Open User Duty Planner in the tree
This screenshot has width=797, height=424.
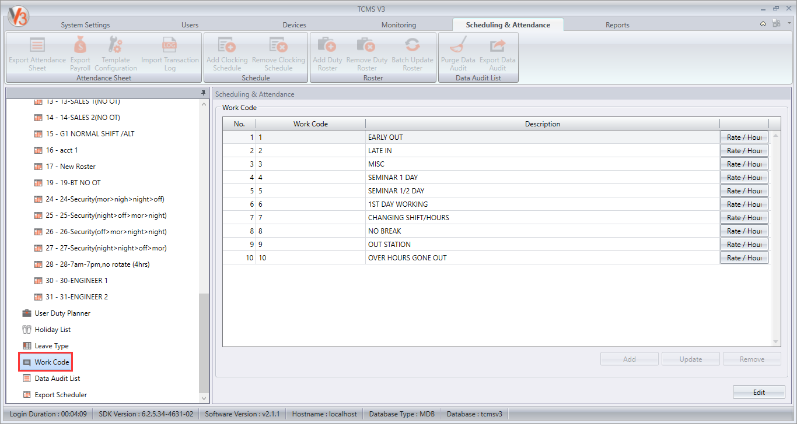point(62,313)
